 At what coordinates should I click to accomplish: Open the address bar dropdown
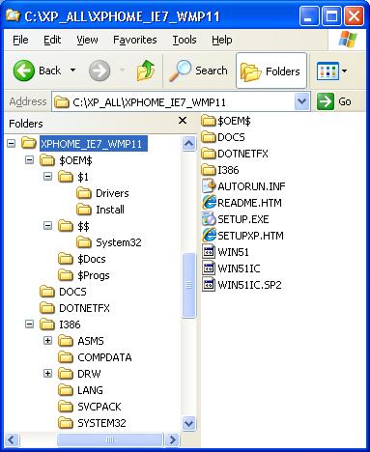pyautogui.click(x=301, y=101)
